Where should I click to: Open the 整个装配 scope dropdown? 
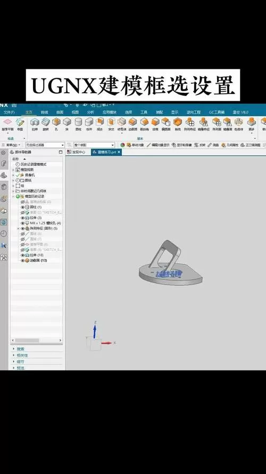[94, 145]
